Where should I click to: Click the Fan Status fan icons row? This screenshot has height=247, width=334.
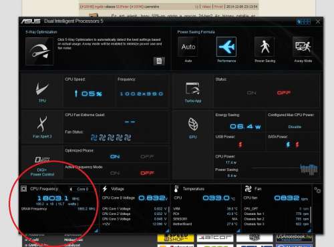click(111, 138)
